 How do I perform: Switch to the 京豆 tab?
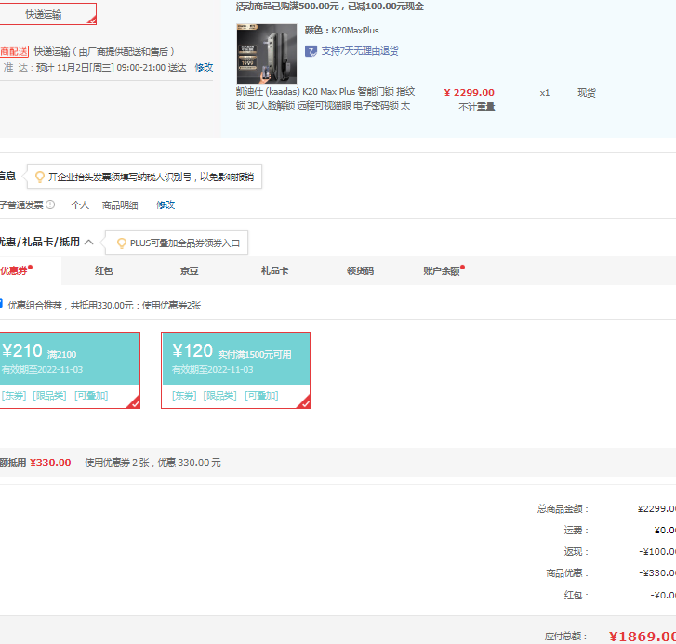190,271
